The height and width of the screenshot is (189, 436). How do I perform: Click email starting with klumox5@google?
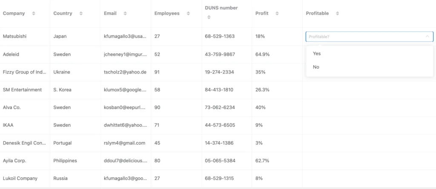pyautogui.click(x=126, y=90)
